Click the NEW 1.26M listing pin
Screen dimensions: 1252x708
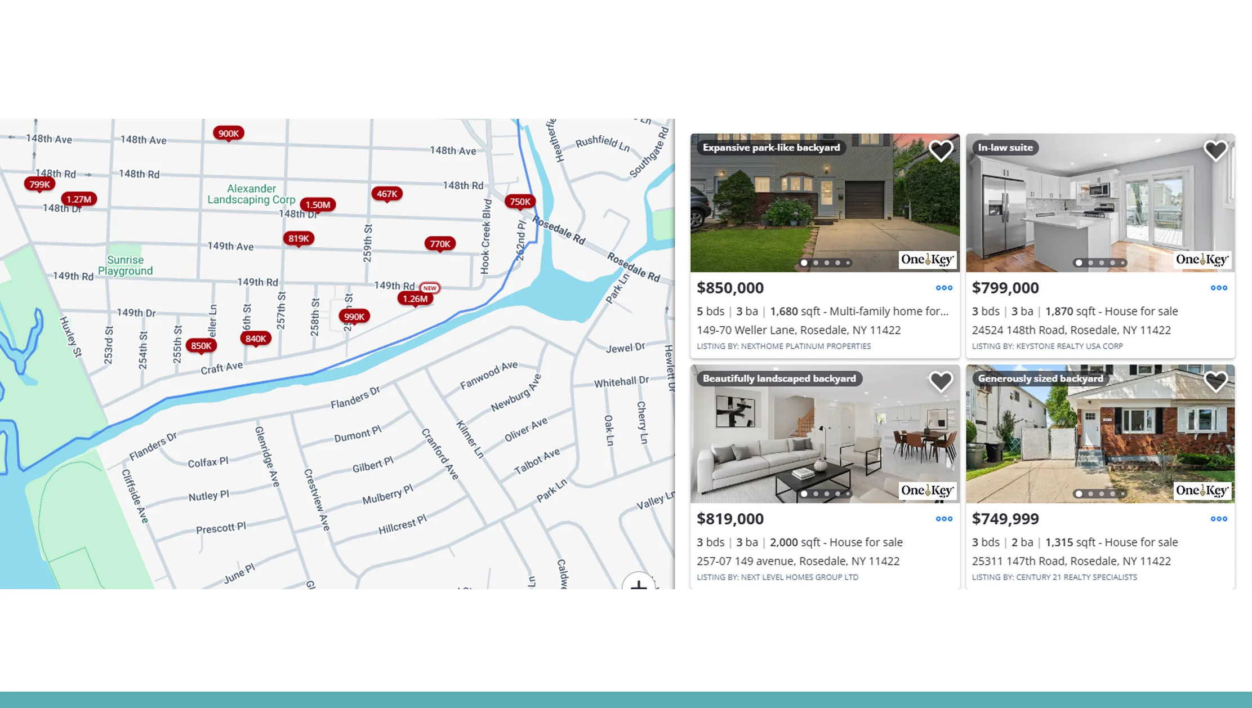coord(416,299)
